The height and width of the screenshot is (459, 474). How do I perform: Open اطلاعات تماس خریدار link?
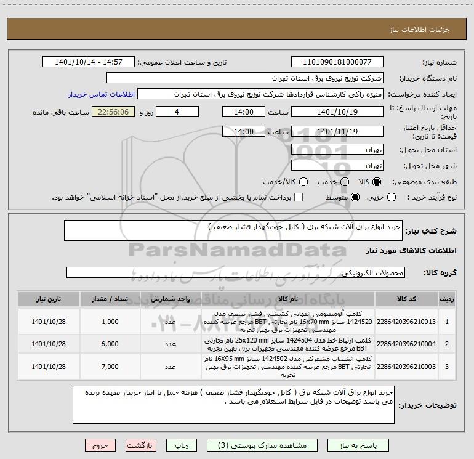pos(102,94)
